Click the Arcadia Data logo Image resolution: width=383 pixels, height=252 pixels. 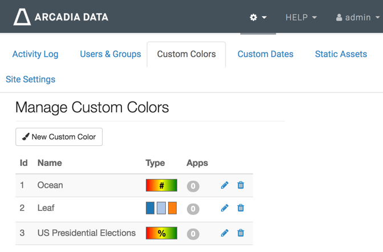[61, 17]
